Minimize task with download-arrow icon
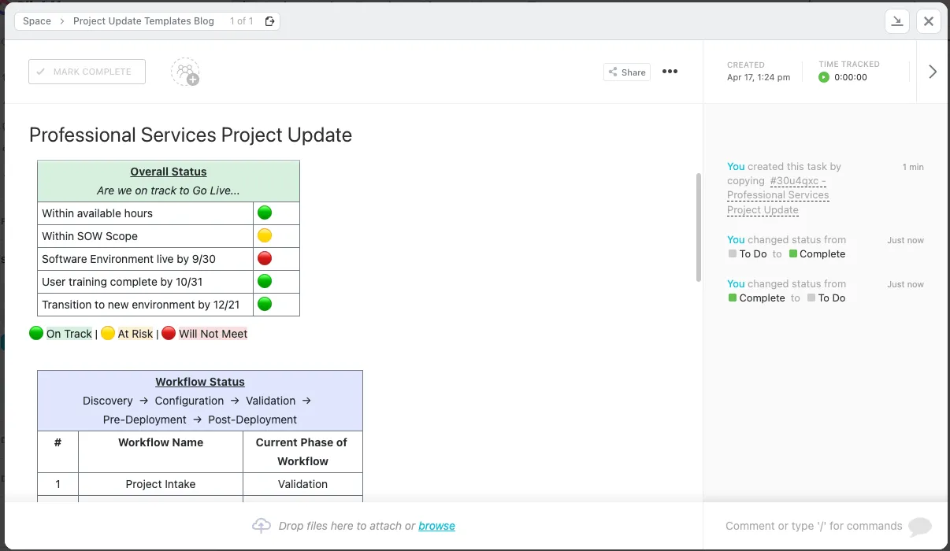Image resolution: width=950 pixels, height=551 pixels. click(x=897, y=21)
